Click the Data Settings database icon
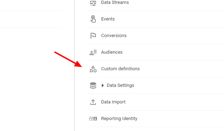 point(93,85)
